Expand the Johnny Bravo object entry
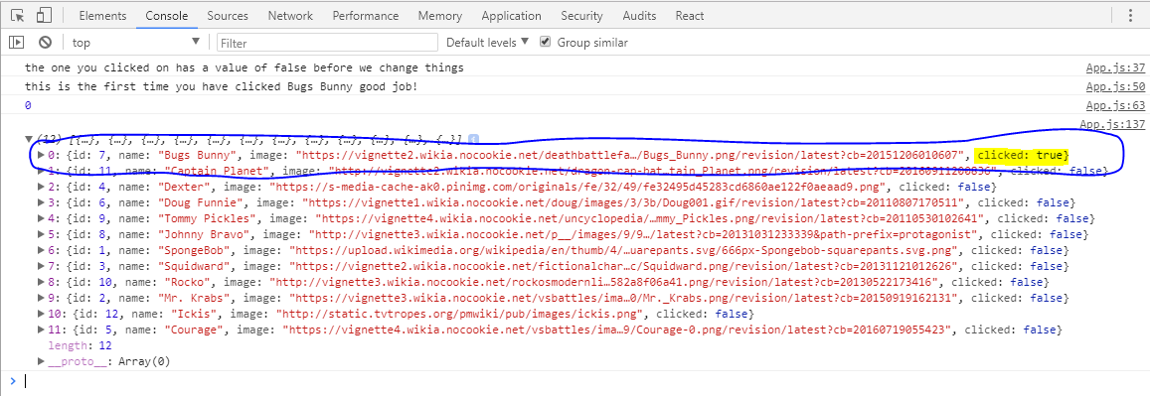 pos(41,234)
